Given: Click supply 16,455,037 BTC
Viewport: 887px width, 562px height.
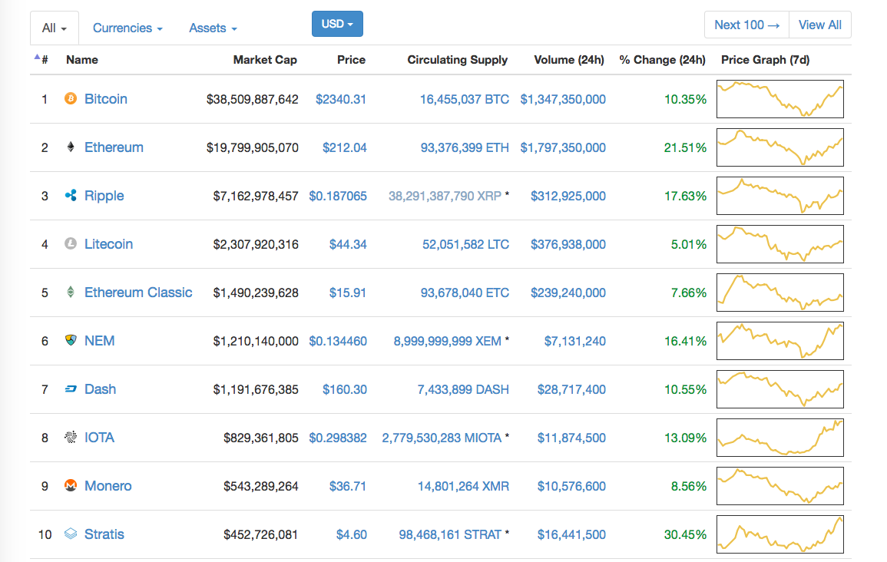Looking at the screenshot, I should [x=465, y=99].
